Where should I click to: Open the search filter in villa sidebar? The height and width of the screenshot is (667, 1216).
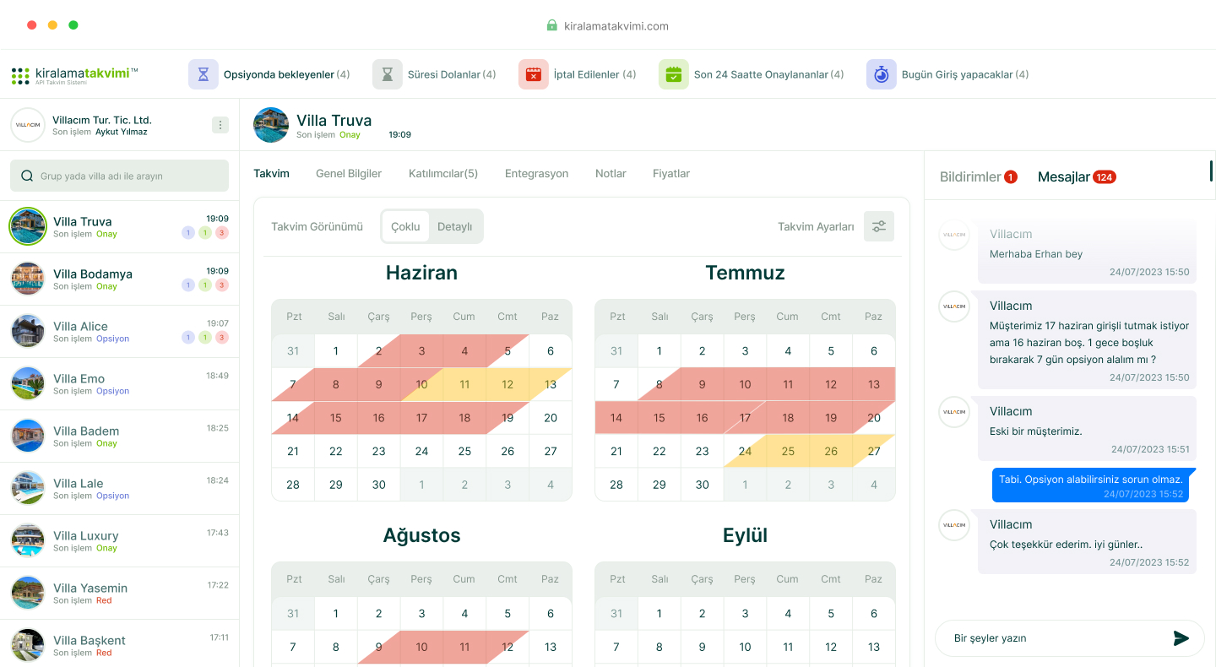pyautogui.click(x=26, y=175)
